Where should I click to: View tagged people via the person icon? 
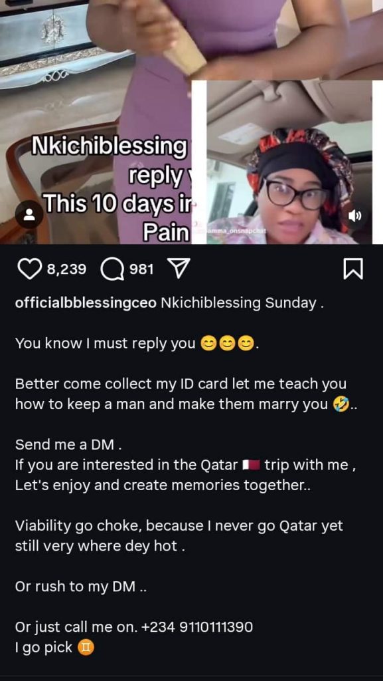(x=29, y=215)
